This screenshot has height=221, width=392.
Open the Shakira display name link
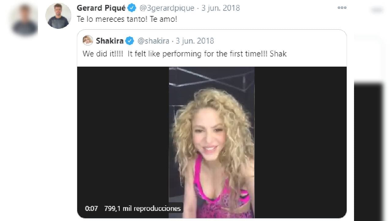(110, 41)
